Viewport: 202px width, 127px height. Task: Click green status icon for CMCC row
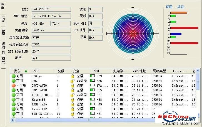pyautogui.click(x=14, y=81)
